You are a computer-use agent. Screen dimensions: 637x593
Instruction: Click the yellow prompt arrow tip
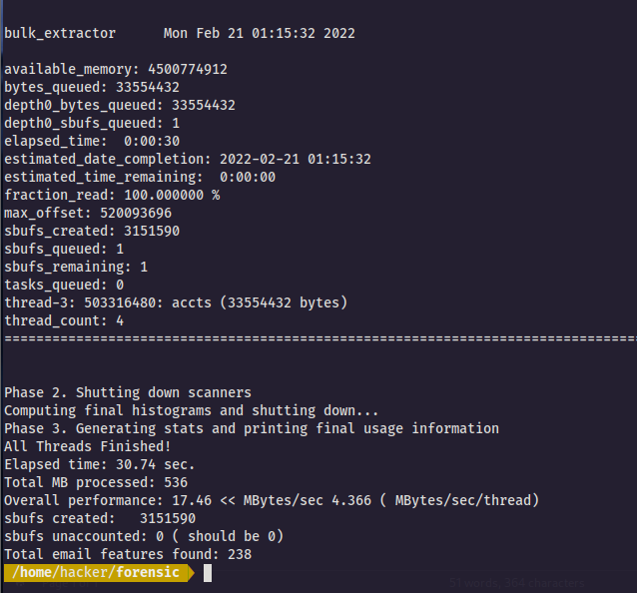pyautogui.click(x=191, y=573)
